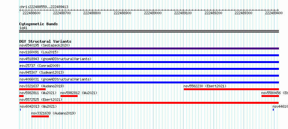Click ruler position 222489400
288x129 pixels.
pos(274,13)
